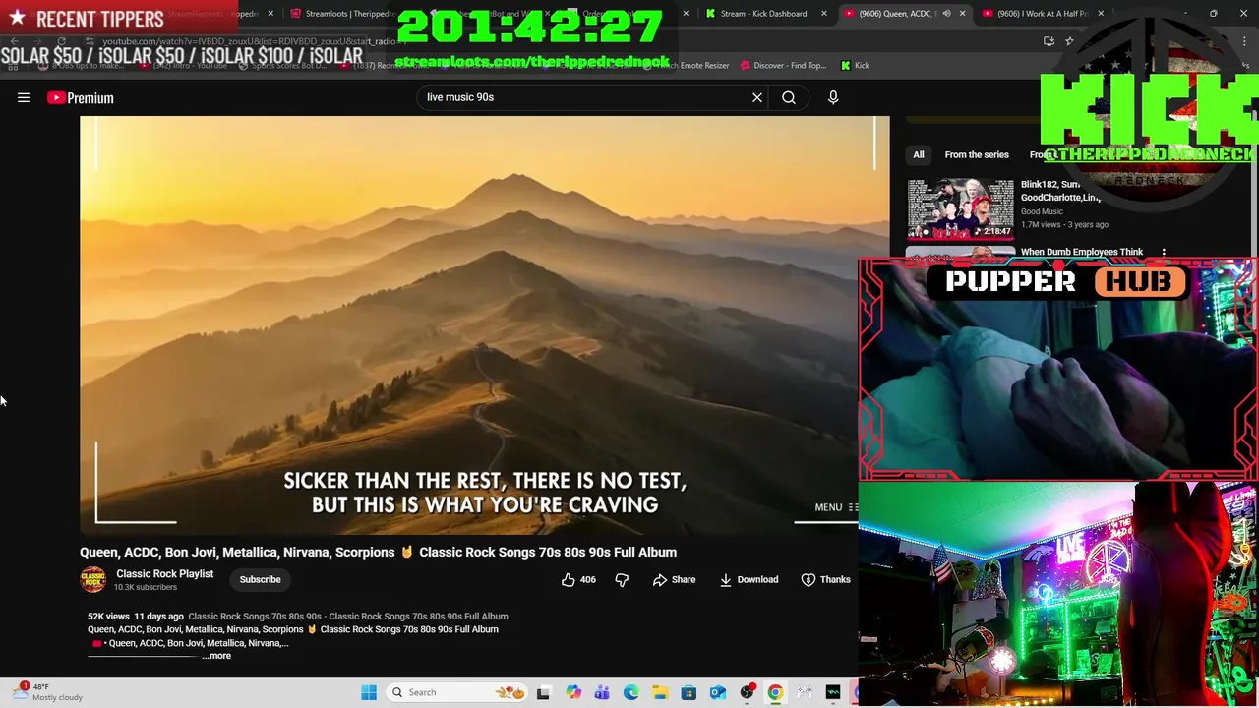Open Outlook from the taskbar

(718, 692)
